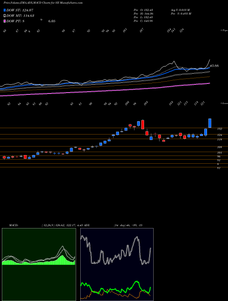228x301 pixels.
Task: Click the blue DOW ST legend swatch
Action: coord(5,10)
